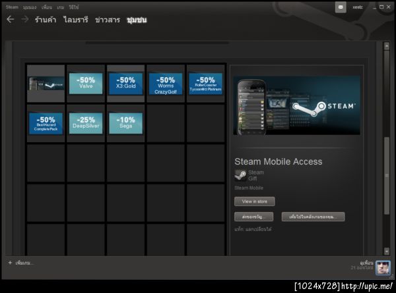
Task: Open the third menu bar item
Action: tap(47, 7)
